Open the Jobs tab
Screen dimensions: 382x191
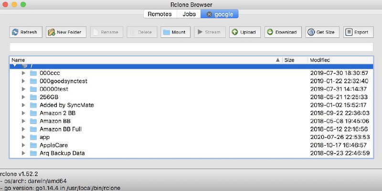pos(189,14)
